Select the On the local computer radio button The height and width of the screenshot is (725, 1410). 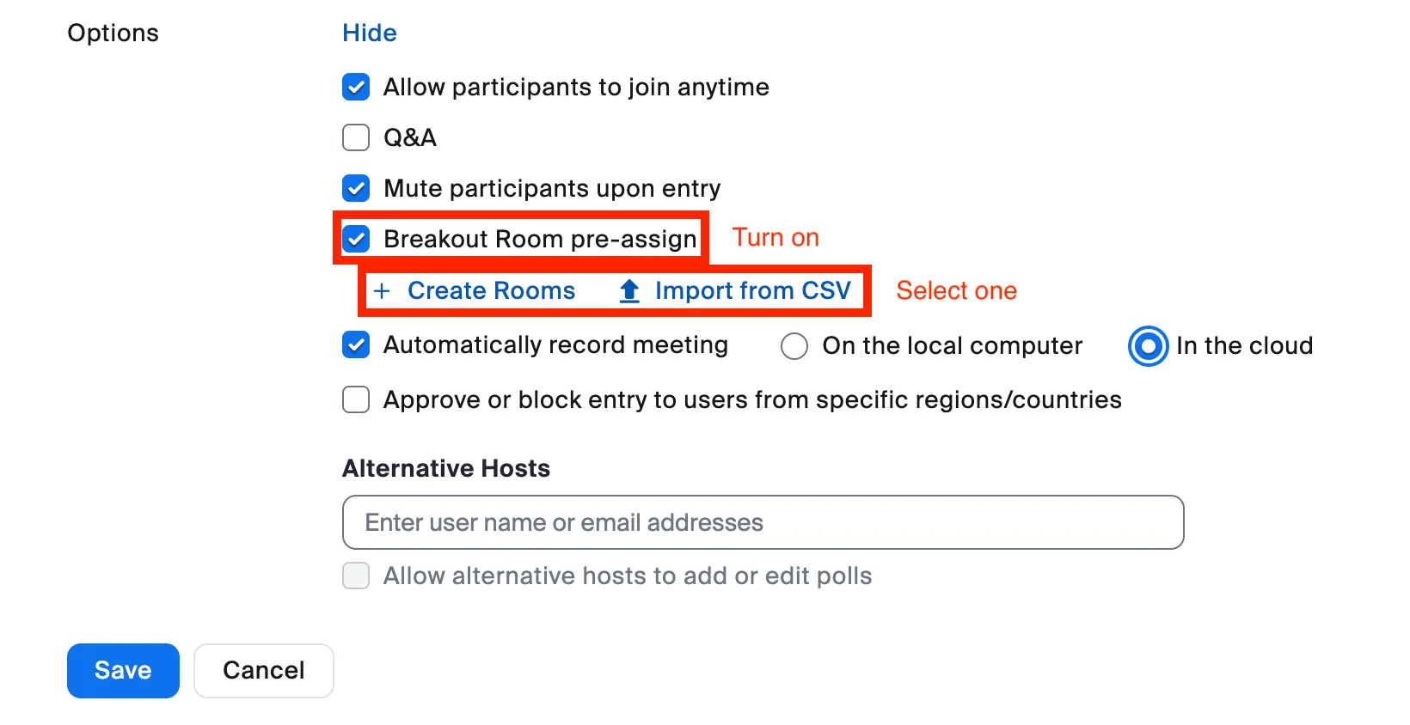click(794, 346)
